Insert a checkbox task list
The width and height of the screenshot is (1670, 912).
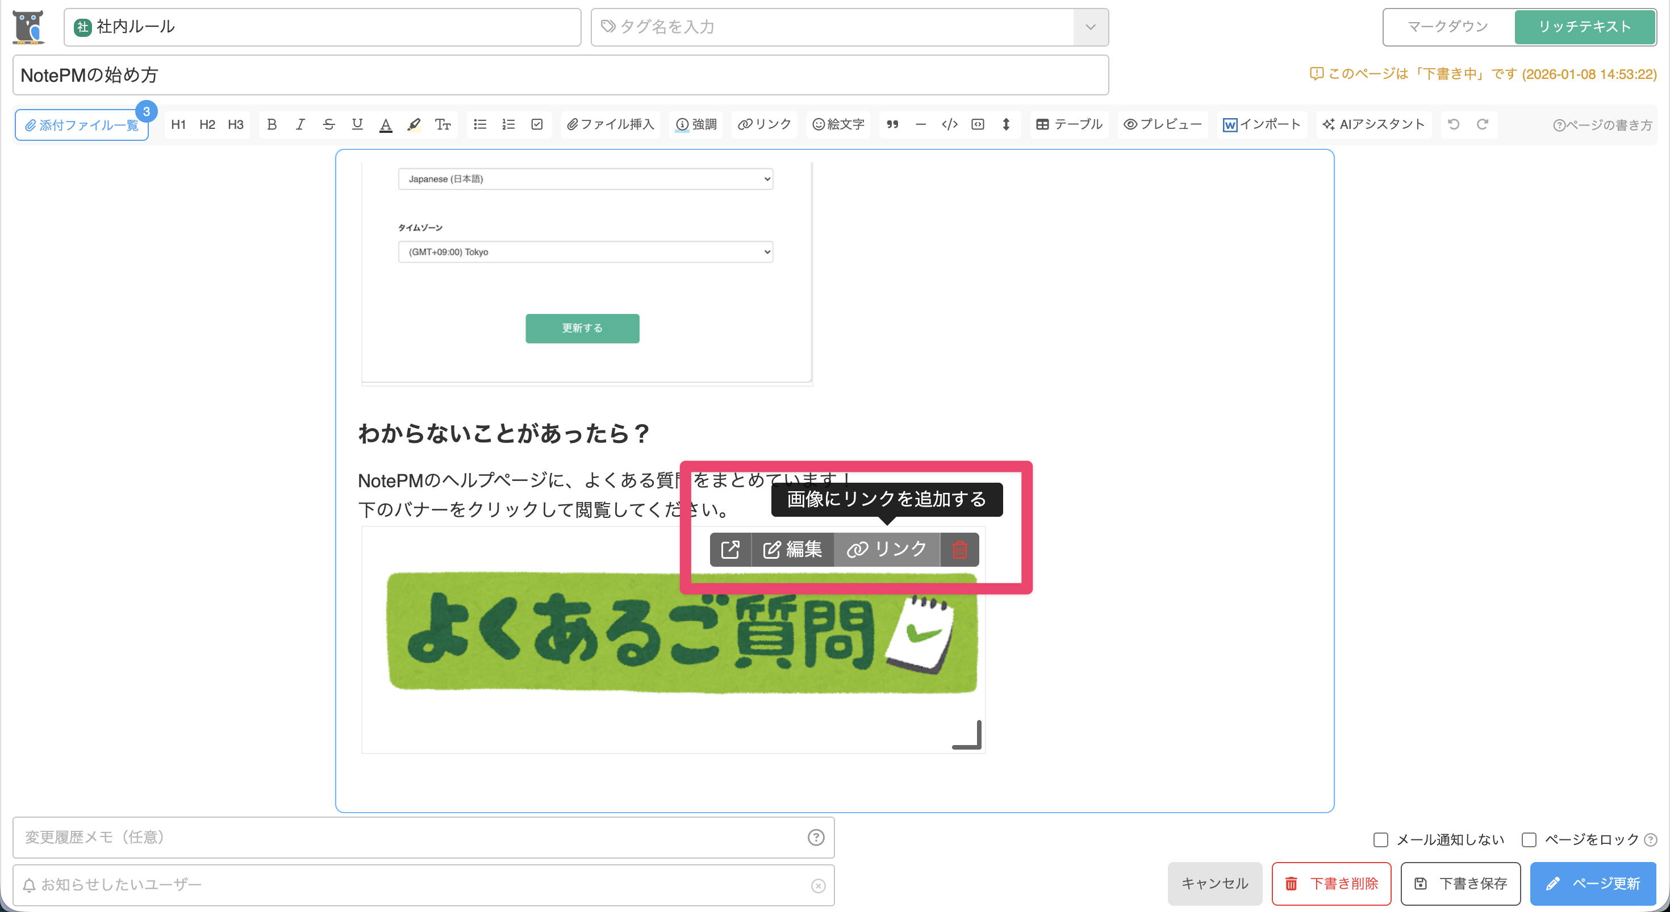pyautogui.click(x=537, y=124)
